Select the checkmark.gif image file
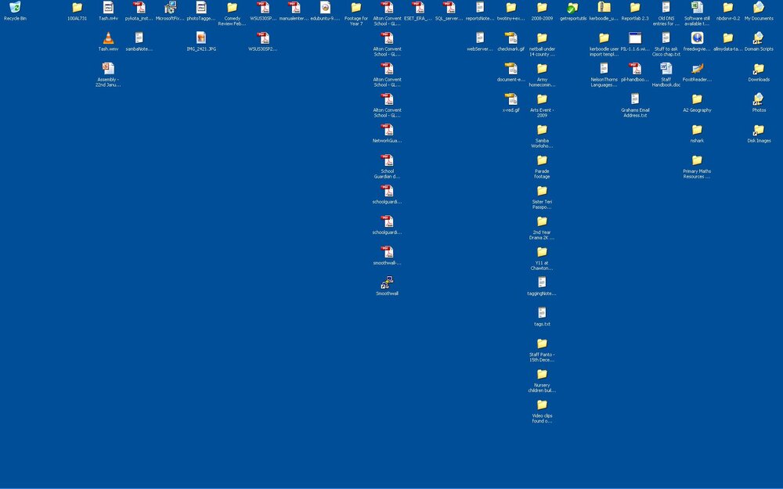The height and width of the screenshot is (489, 783). tap(511, 38)
